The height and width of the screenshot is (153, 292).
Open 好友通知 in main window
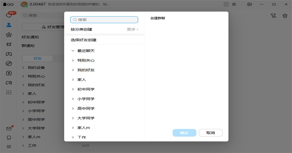click(30, 37)
